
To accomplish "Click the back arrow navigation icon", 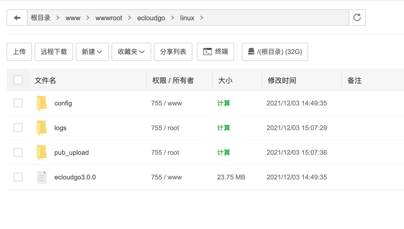I will click(17, 18).
